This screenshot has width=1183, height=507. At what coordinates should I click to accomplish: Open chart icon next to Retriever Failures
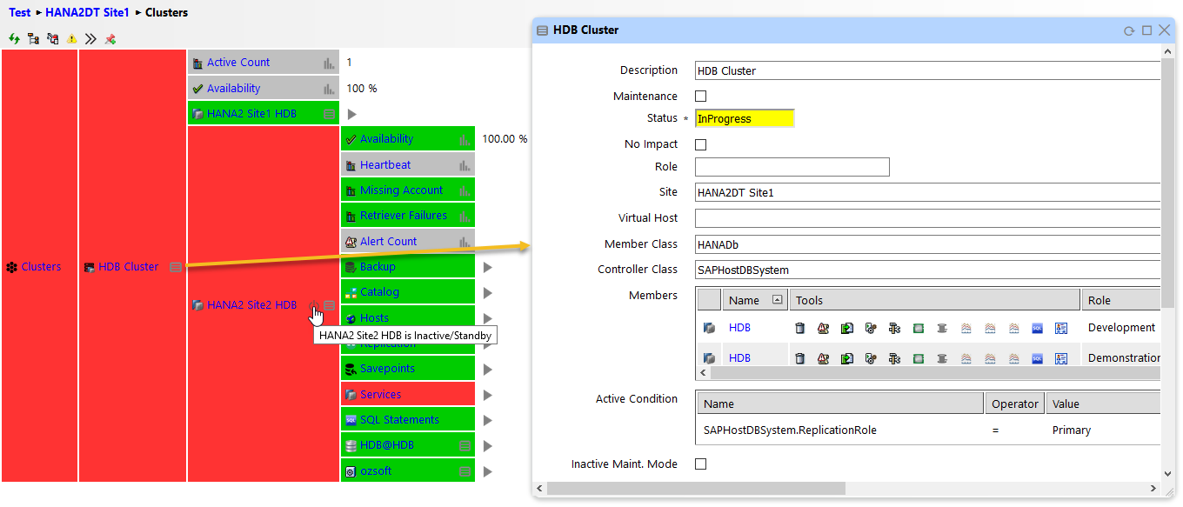tap(465, 216)
